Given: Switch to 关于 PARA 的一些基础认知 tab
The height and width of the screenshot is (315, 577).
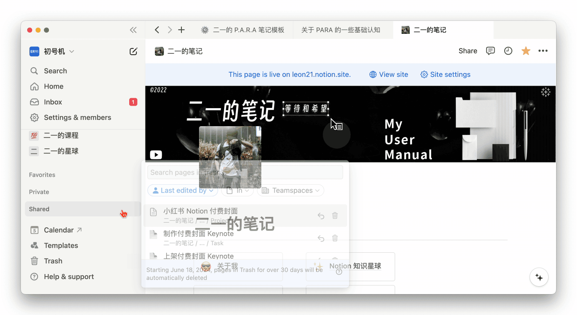Looking at the screenshot, I should 341,30.
